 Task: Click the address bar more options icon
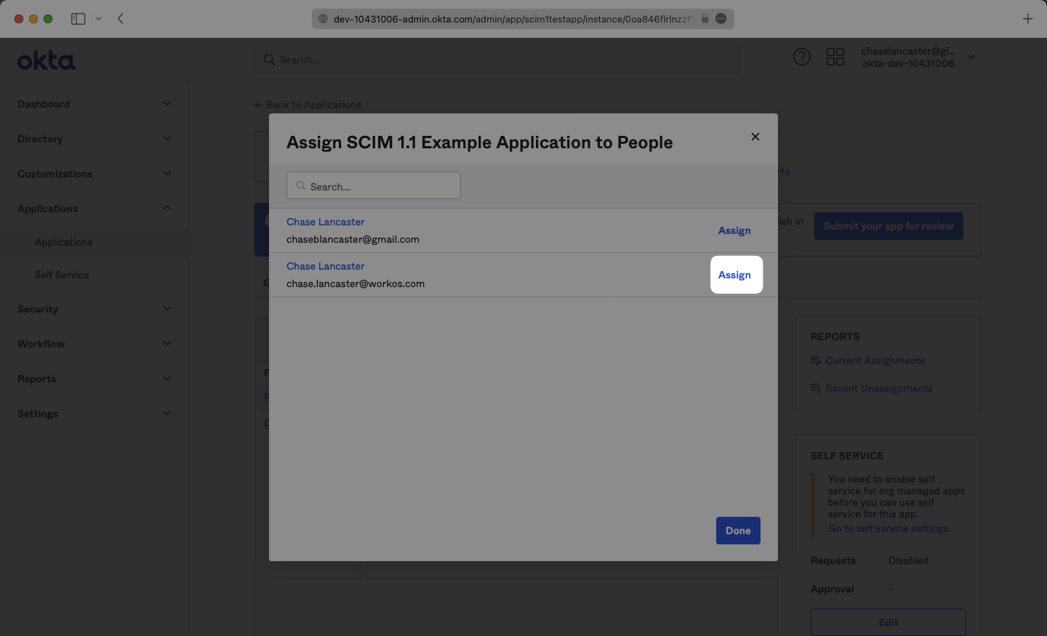[721, 19]
